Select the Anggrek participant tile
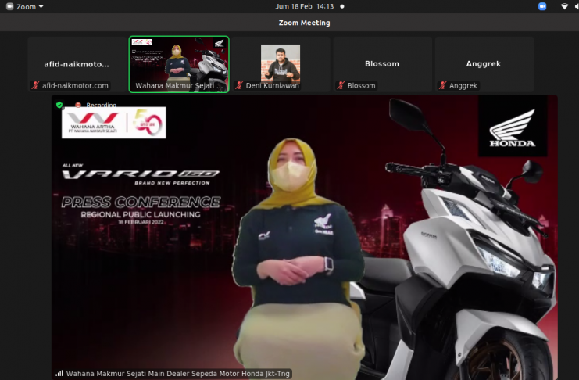 (484, 63)
